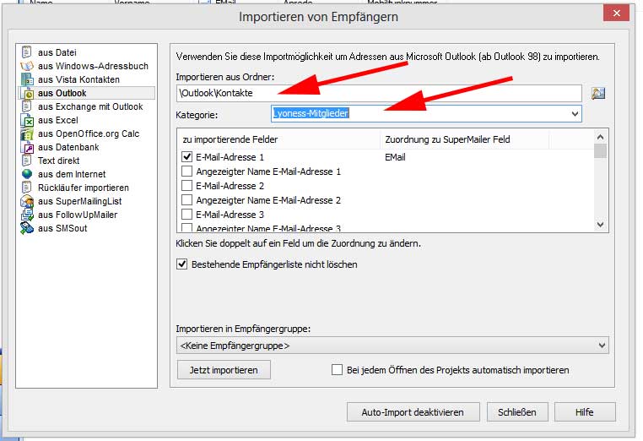Click 'zu importierende Felder' column header
This screenshot has width=643, height=441.
[x=278, y=139]
